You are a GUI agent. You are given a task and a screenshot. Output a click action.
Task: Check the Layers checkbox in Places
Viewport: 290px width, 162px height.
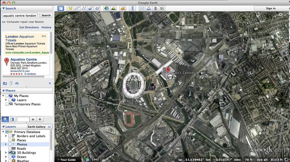(10, 100)
